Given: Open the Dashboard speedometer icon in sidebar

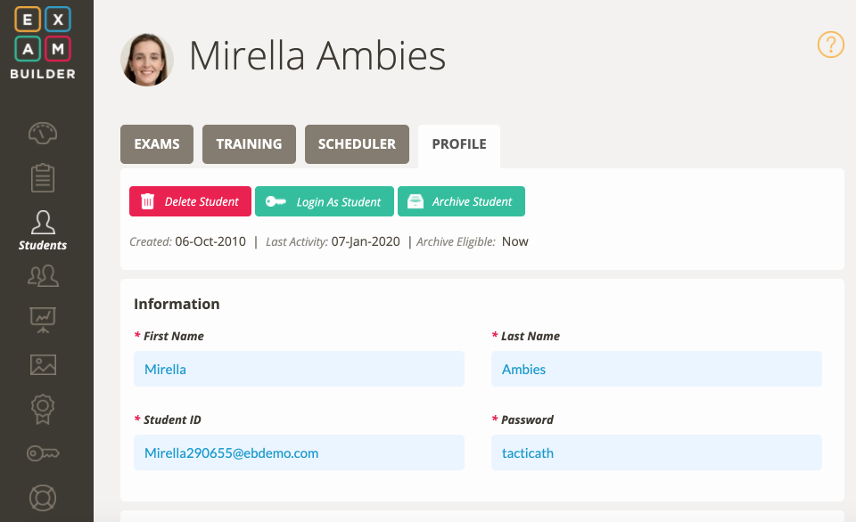Looking at the screenshot, I should [x=42, y=132].
